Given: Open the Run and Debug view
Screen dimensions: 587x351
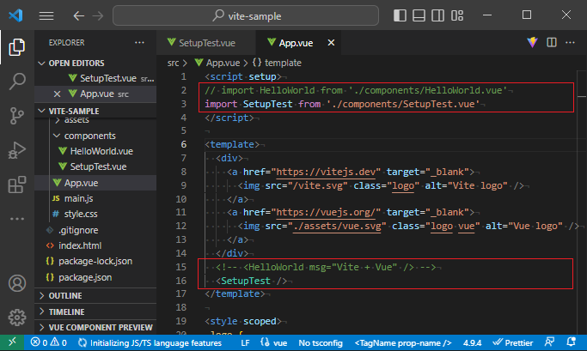Looking at the screenshot, I should click(x=17, y=150).
